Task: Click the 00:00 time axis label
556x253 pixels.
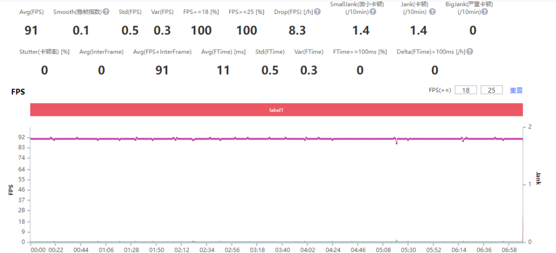Action: coord(38,249)
